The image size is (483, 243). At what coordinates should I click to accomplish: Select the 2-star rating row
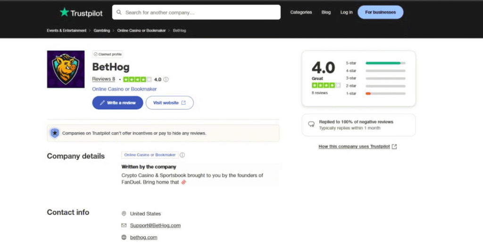[385, 86]
